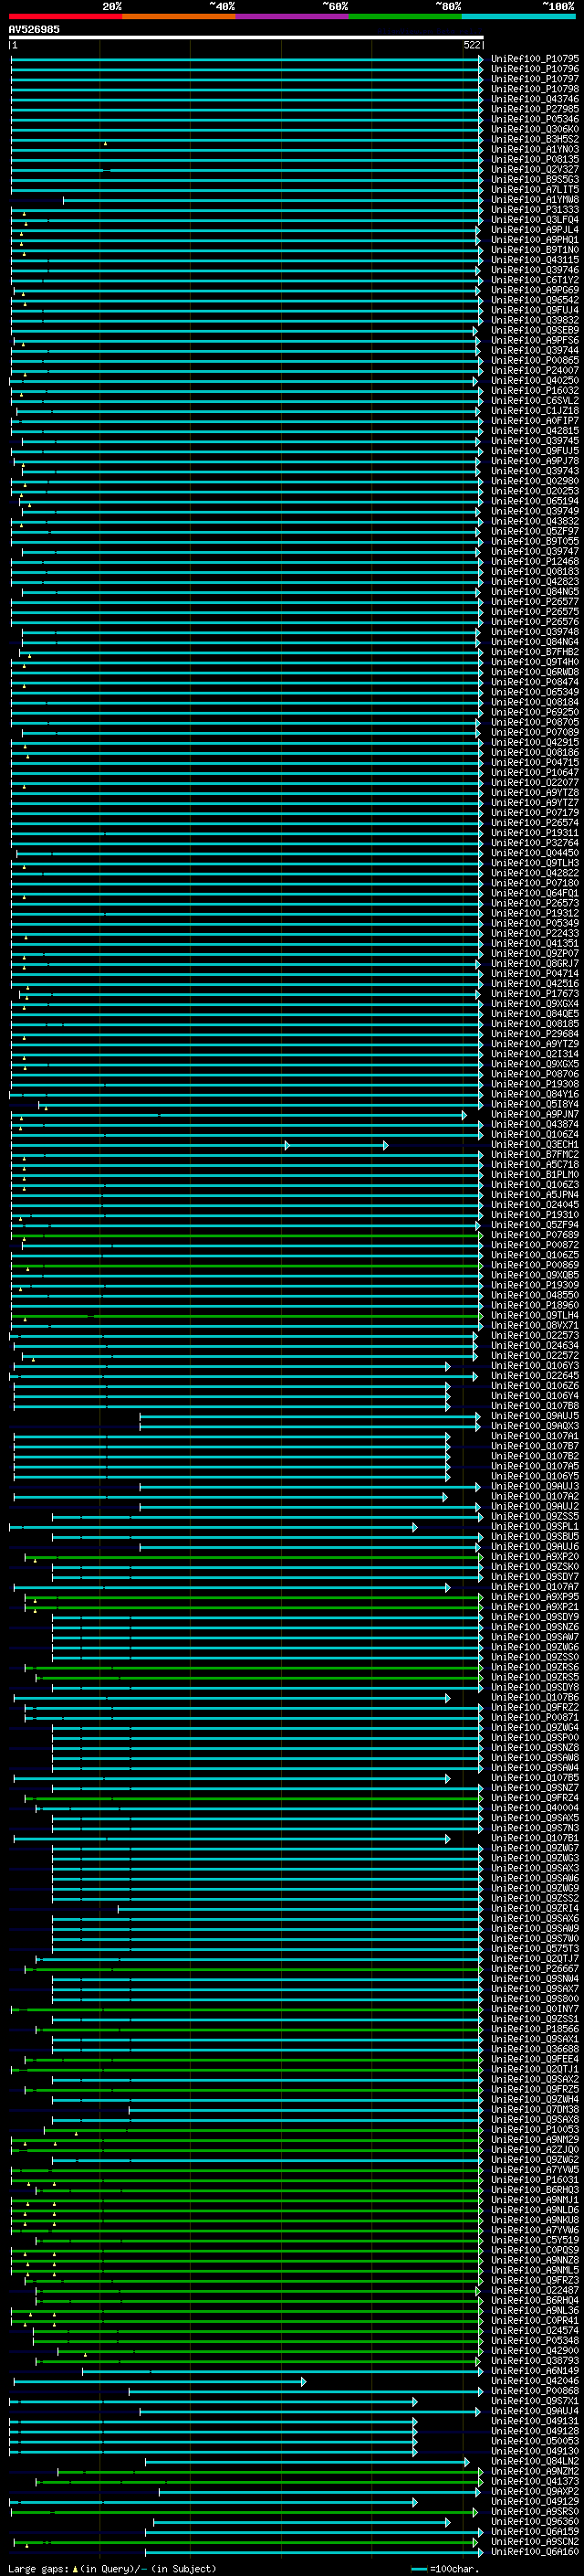
Task: Open the hit UniRef100_P10796
Action: tap(535, 69)
